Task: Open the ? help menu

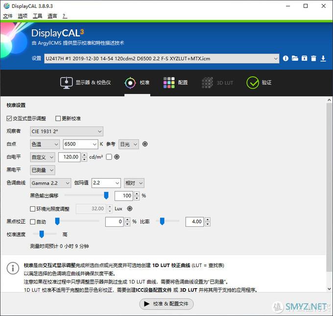Action: pyautogui.click(x=65, y=16)
